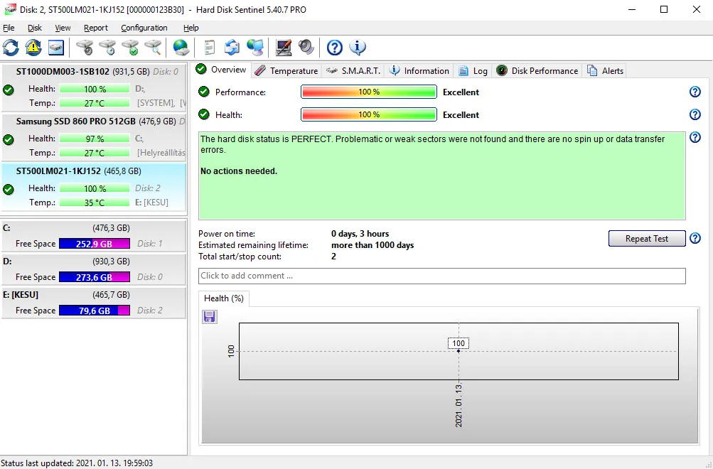This screenshot has width=713, height=469.
Task: Open help icon beside the status text box
Action: click(695, 137)
